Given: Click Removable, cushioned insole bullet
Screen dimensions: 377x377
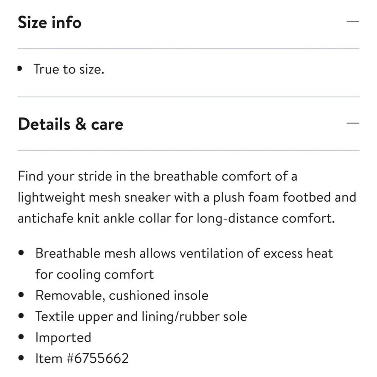Looking at the screenshot, I should [x=122, y=295].
